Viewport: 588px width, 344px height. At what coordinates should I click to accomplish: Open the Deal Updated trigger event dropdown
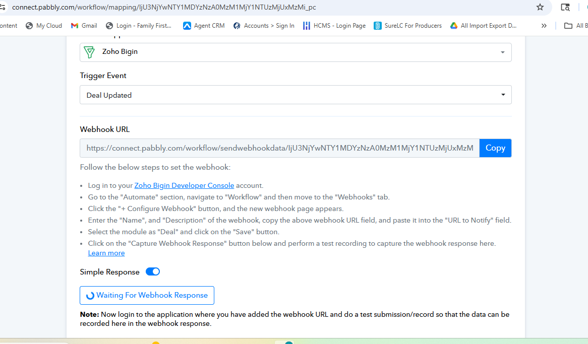[296, 95]
